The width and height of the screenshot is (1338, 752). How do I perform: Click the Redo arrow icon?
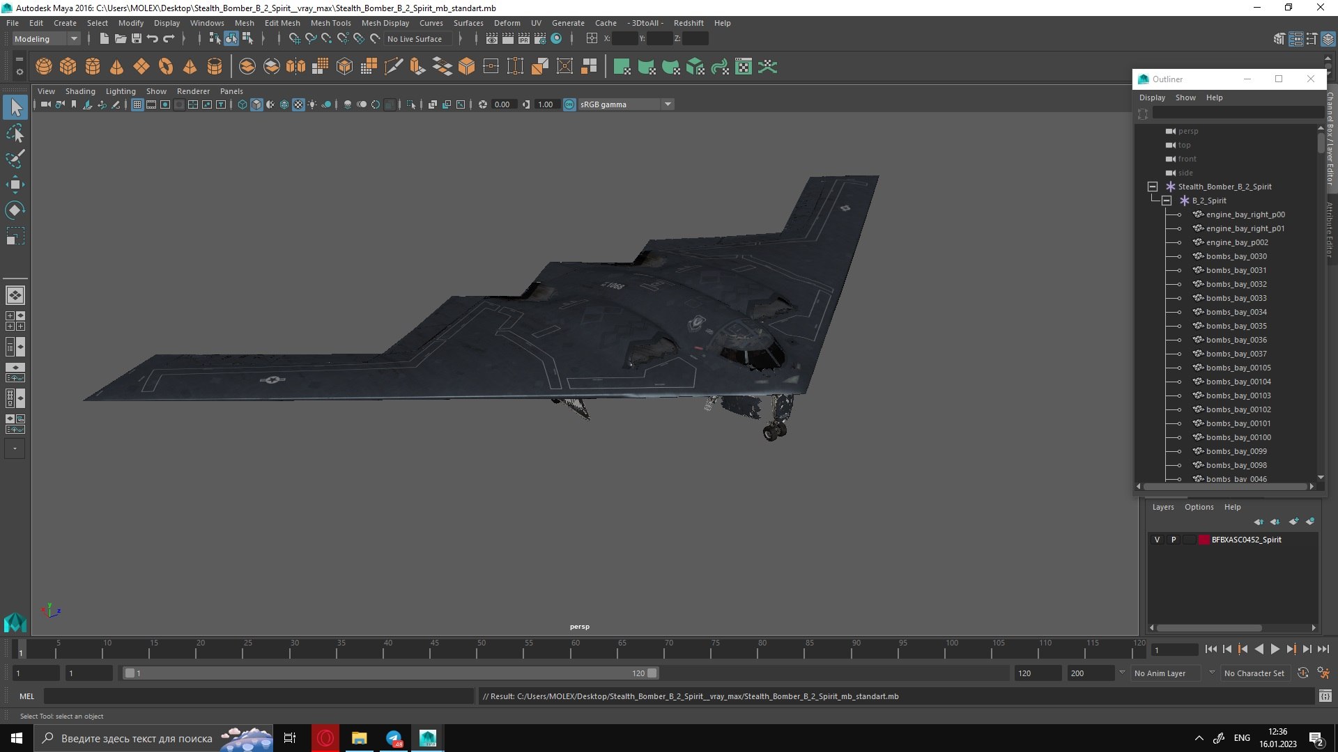click(x=168, y=39)
